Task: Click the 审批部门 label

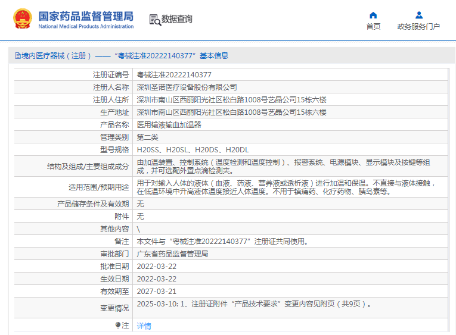Action: click(x=114, y=254)
